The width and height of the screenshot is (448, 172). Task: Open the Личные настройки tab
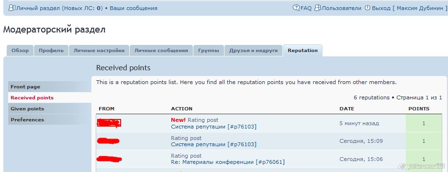pyautogui.click(x=99, y=51)
